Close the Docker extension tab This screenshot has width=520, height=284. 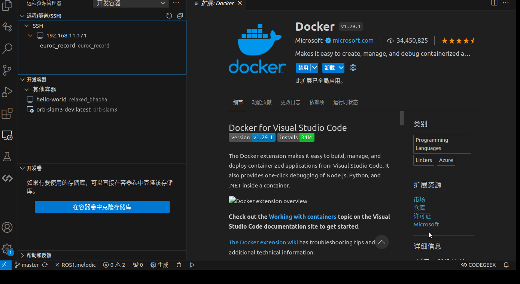click(x=240, y=3)
